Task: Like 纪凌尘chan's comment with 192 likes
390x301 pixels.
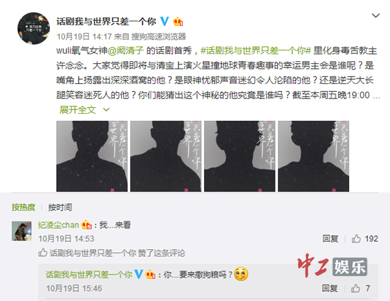Action: [364, 239]
